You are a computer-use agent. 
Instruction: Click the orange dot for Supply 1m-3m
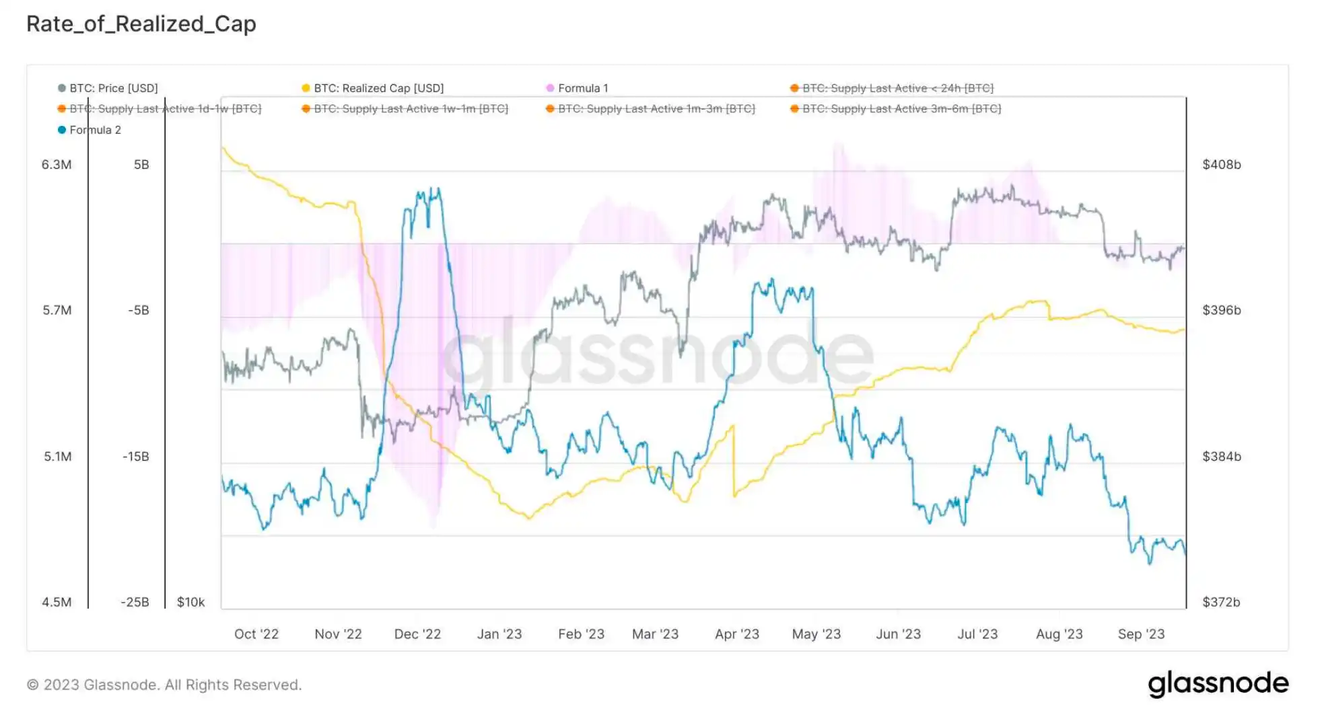click(550, 109)
